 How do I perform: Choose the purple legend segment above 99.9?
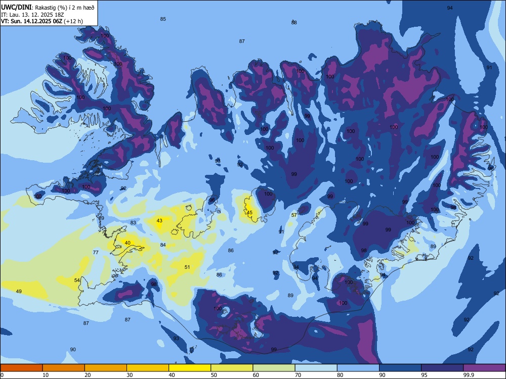click(x=484, y=368)
